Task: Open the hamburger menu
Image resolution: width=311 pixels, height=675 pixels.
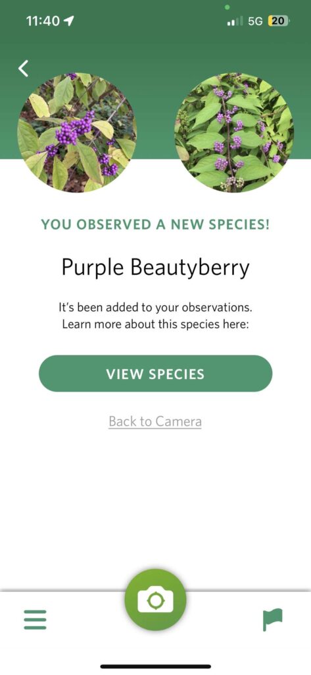Action: coord(36,620)
